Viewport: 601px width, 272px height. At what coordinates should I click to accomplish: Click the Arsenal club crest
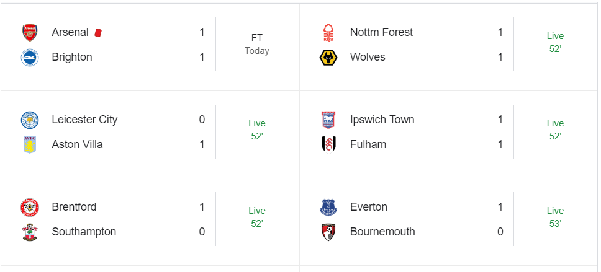30,32
